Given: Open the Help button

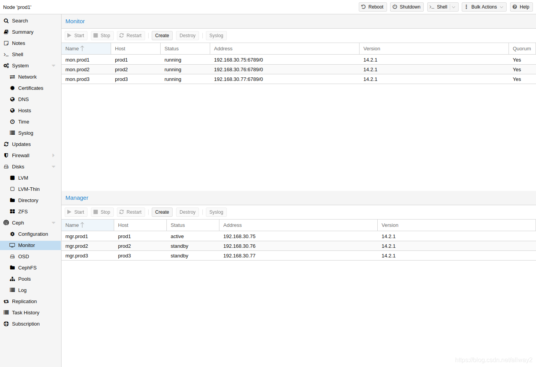Looking at the screenshot, I should click(521, 7).
